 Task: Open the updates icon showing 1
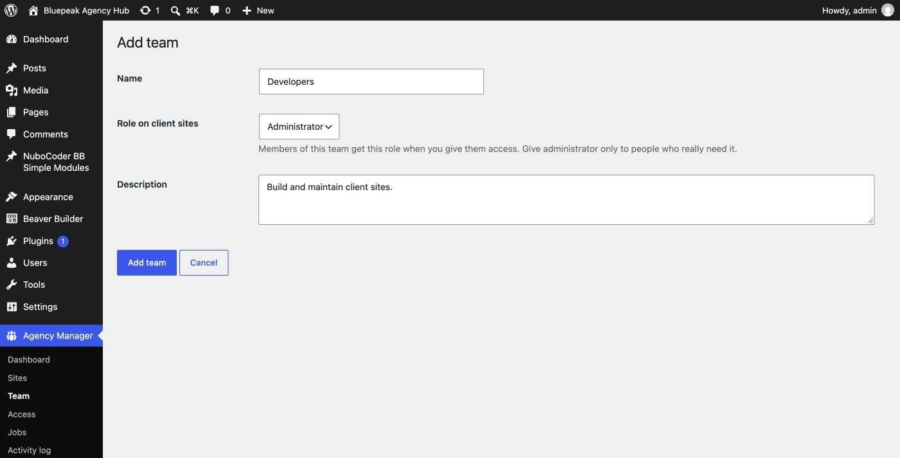point(145,10)
